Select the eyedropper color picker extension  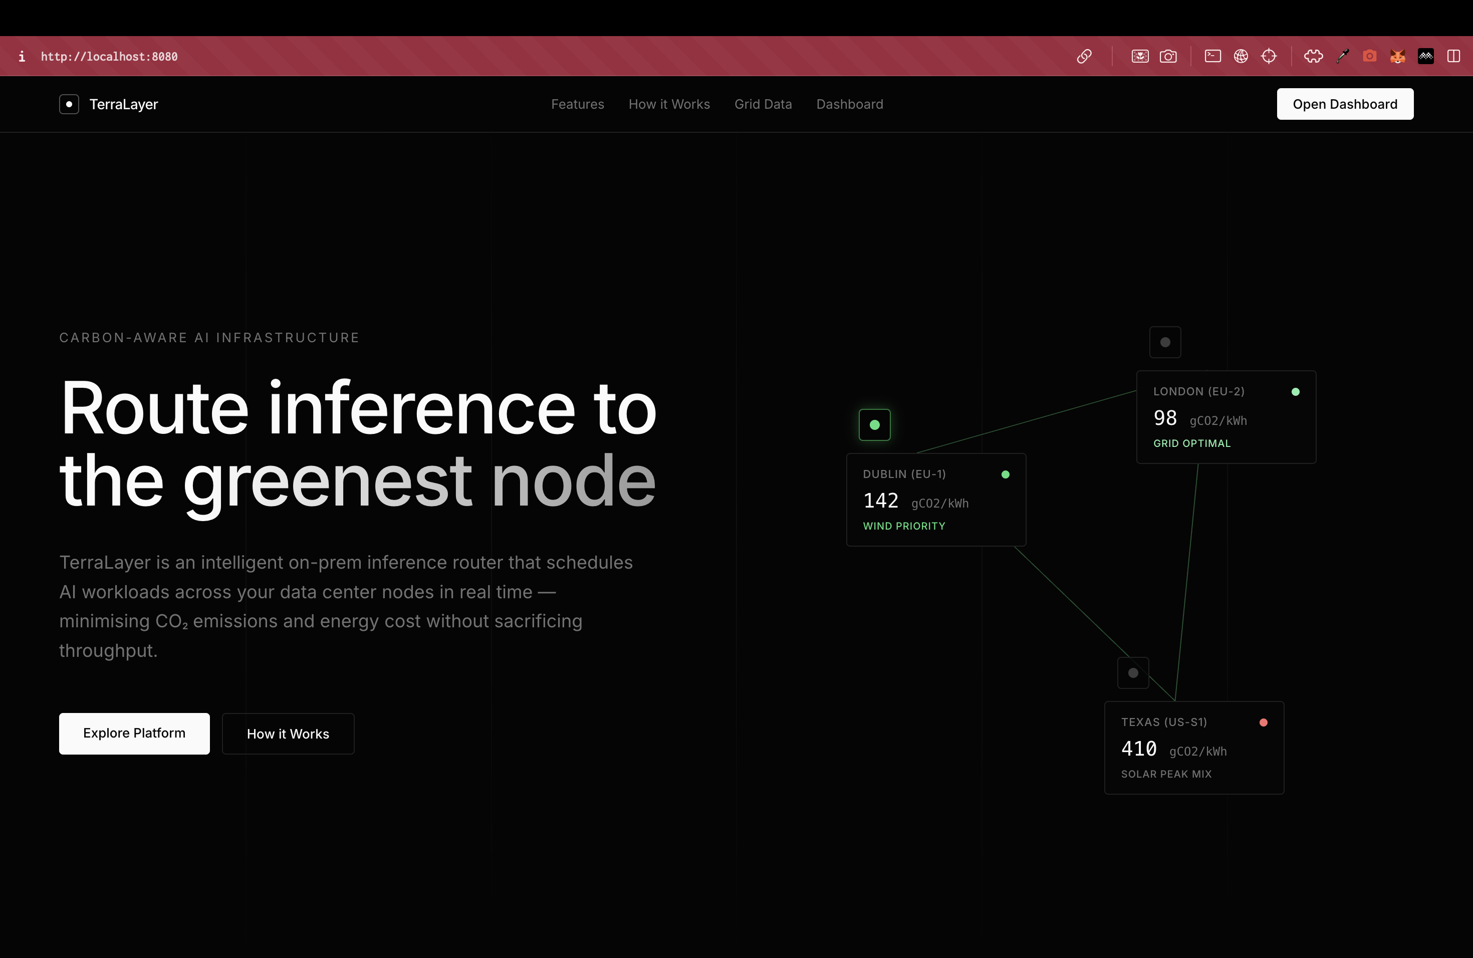tap(1342, 56)
